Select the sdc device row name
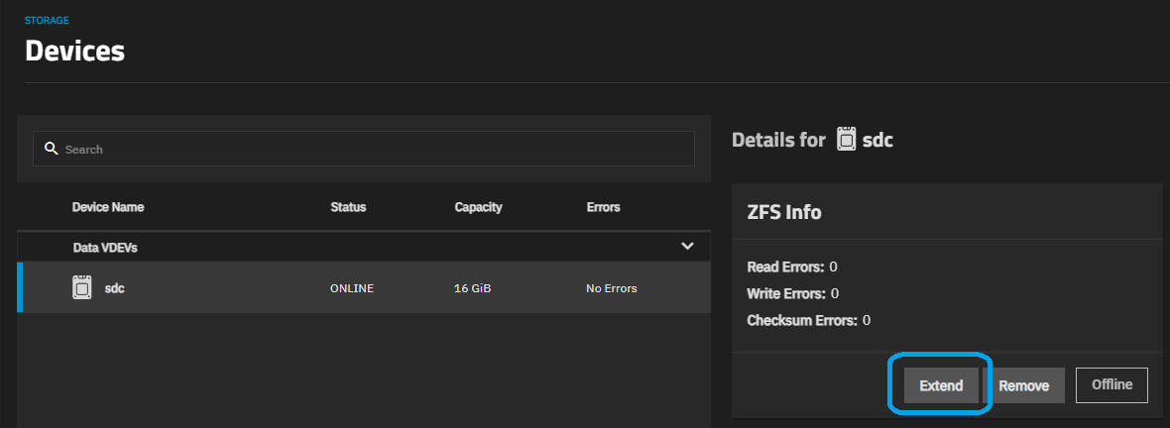 click(114, 288)
